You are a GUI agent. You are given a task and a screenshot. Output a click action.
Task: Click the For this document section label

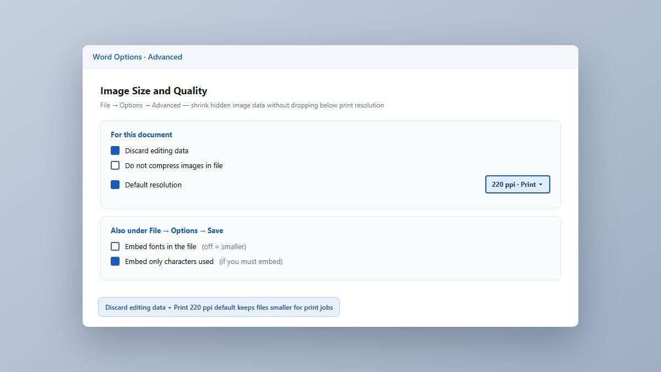142,134
